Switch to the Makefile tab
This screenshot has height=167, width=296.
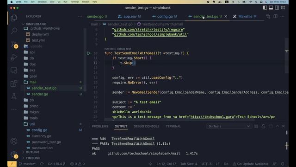[x=245, y=17]
